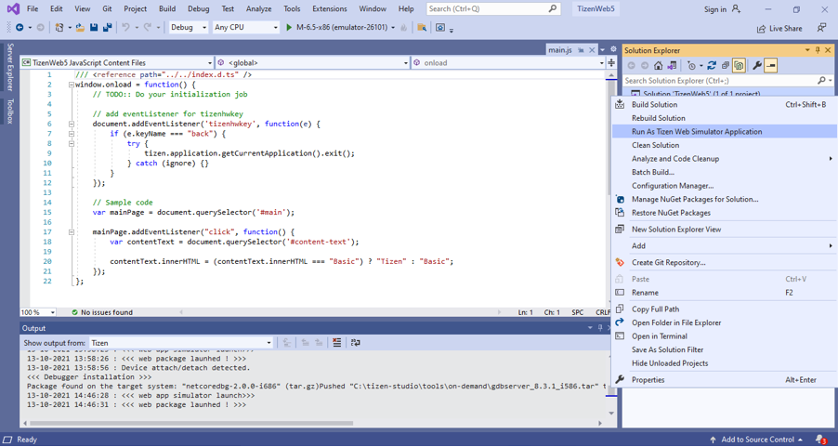The height and width of the screenshot is (447, 838).
Task: Open the Any CPU platform dropdown
Action: 245,28
